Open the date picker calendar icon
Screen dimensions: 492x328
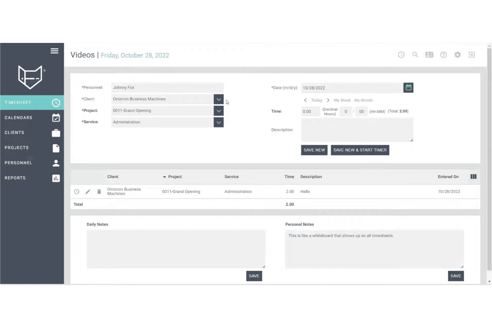[x=409, y=88]
